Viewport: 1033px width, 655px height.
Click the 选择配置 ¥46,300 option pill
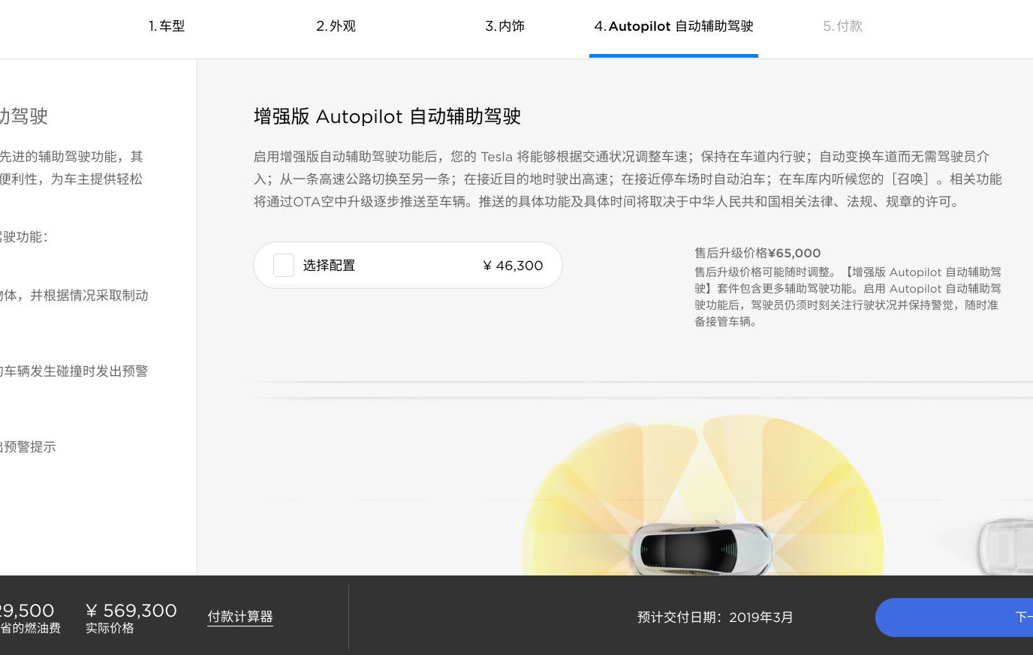click(408, 265)
